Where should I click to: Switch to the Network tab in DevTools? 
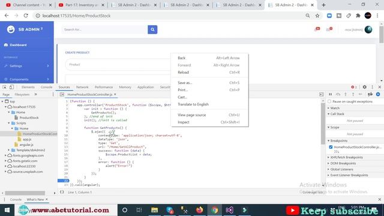(82, 87)
